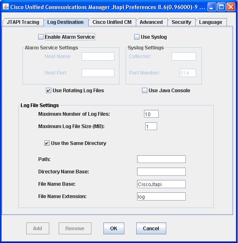This screenshot has height=243, width=238.
Task: Open the Cisco Unified CM tab
Action: pos(112,22)
